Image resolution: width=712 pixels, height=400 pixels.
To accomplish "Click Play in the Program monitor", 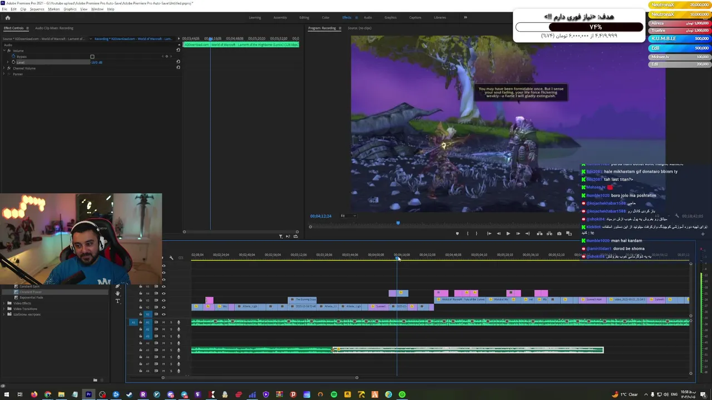I will pos(508,233).
